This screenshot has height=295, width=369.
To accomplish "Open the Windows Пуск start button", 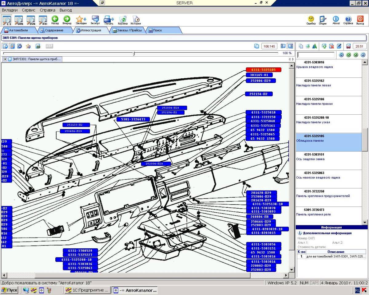I will pyautogui.click(x=10, y=290).
